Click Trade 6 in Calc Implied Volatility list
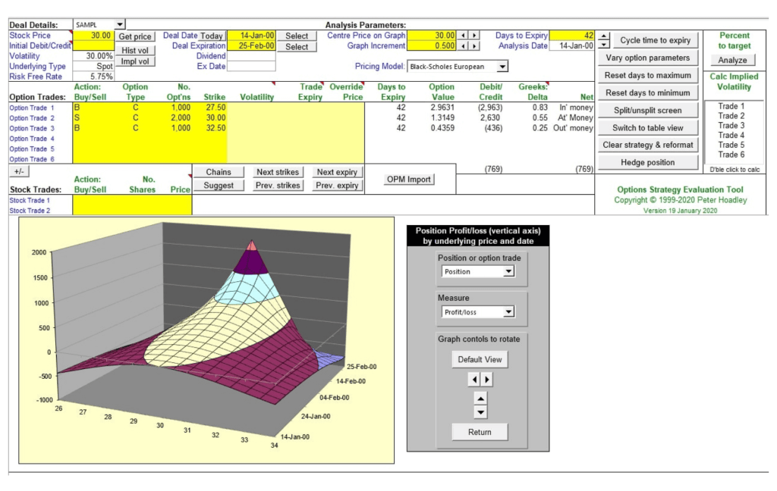777x491 pixels. point(731,155)
